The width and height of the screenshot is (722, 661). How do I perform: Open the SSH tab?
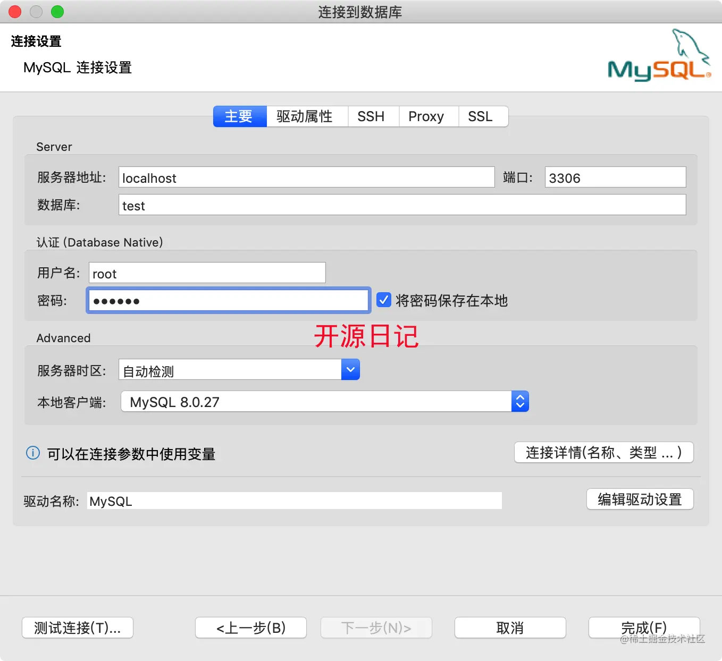point(373,116)
